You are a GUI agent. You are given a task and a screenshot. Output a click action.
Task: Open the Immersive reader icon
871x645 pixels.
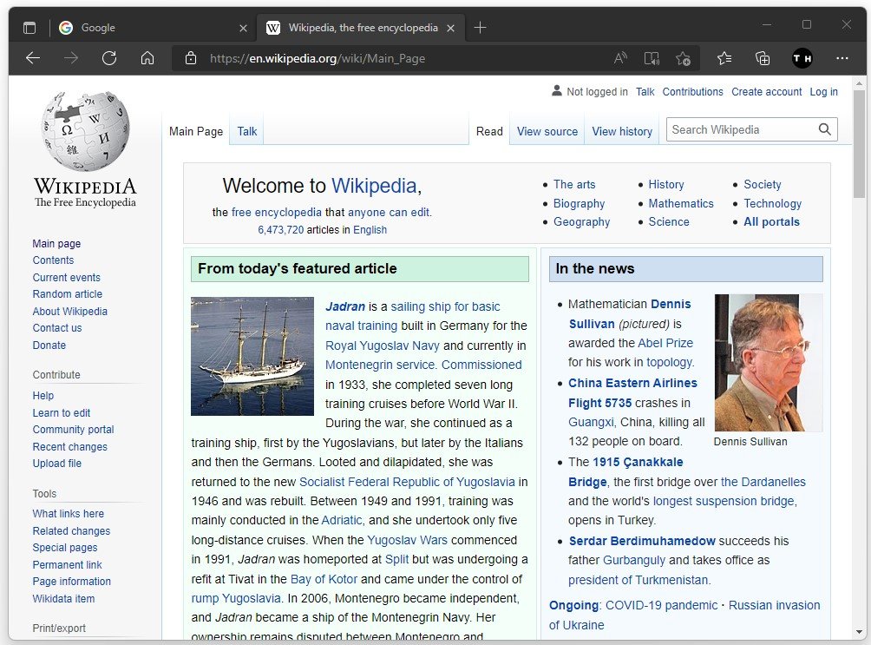click(x=652, y=58)
